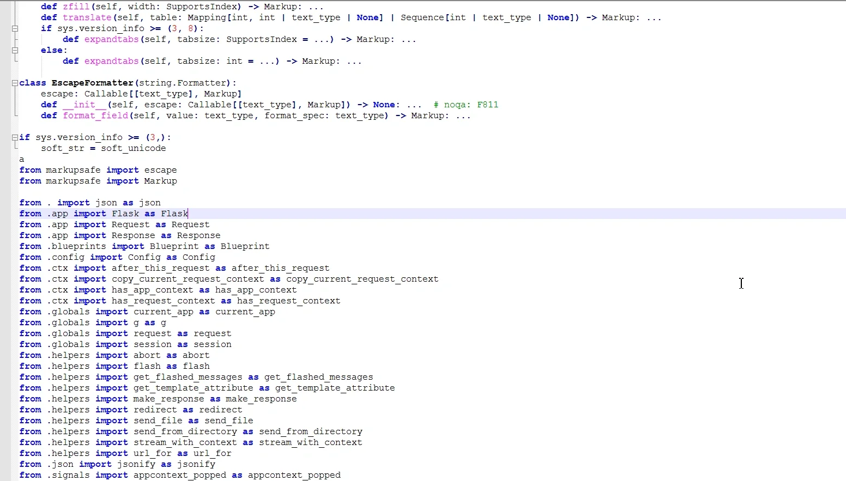Click 'Config' alias in the .config import
Image resolution: width=846 pixels, height=481 pixels.
click(x=198, y=257)
